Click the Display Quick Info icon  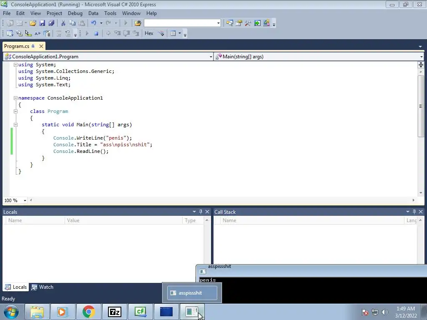tap(28, 33)
